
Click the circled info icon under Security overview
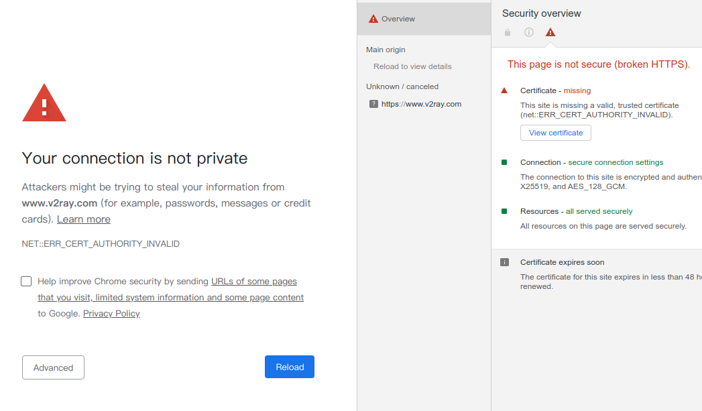[x=529, y=32]
